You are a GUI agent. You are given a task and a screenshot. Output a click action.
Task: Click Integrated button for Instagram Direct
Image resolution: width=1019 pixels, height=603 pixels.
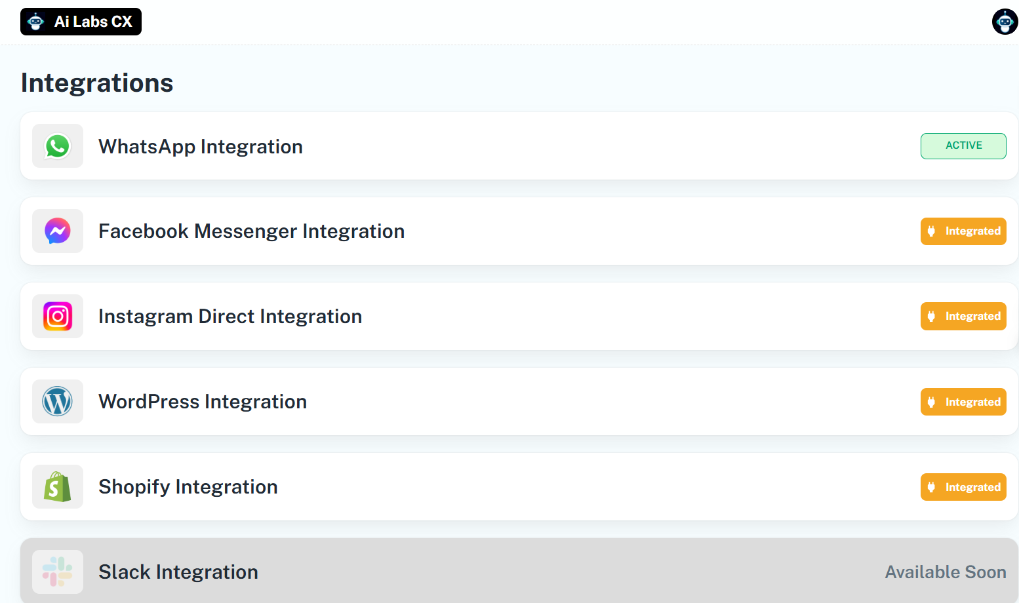pyautogui.click(x=963, y=317)
